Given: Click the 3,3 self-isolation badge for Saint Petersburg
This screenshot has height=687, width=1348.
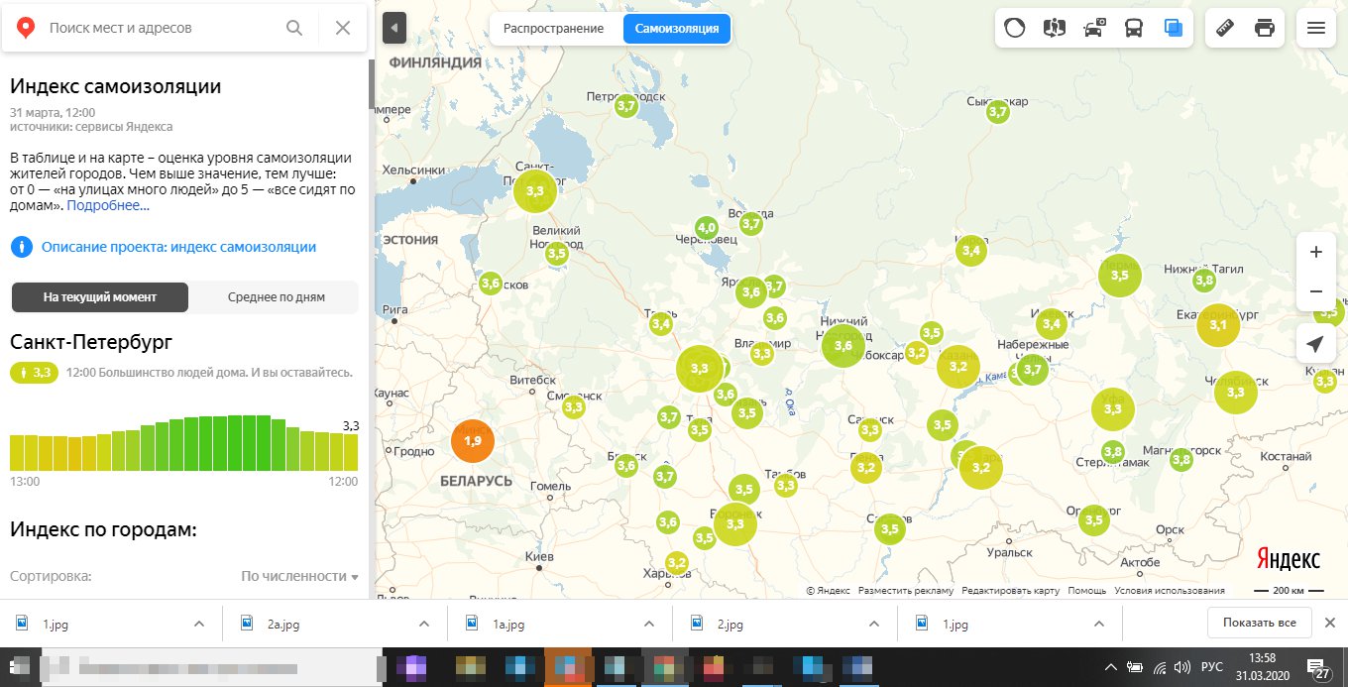Looking at the screenshot, I should [x=35, y=373].
